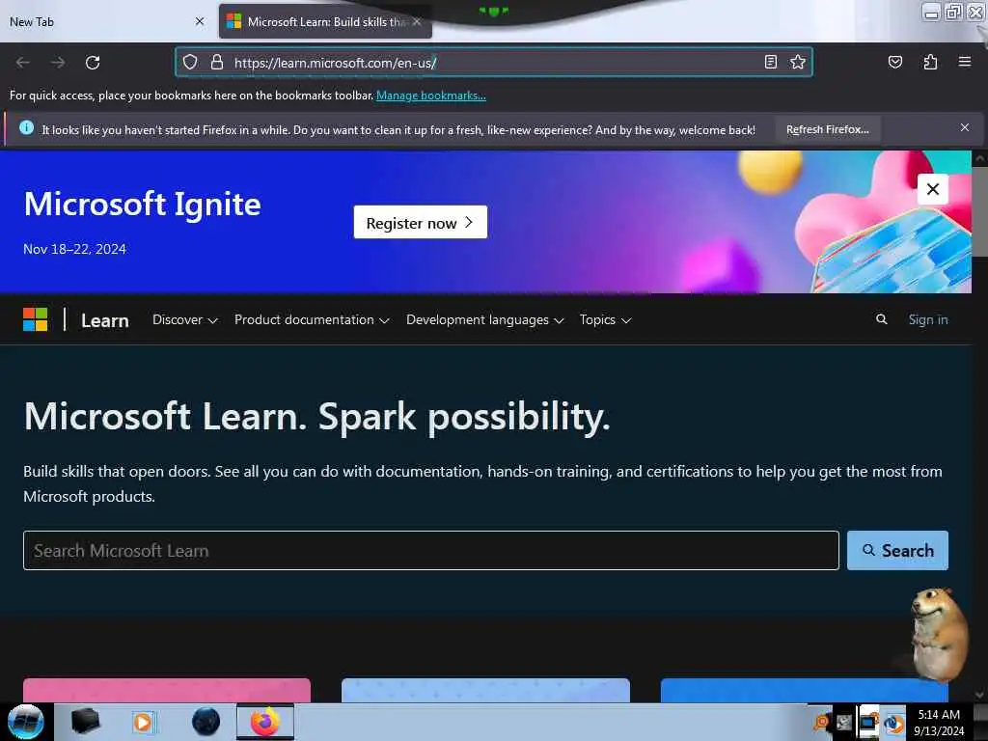Toggle reader view in address bar
The width and height of the screenshot is (988, 741).
click(770, 62)
